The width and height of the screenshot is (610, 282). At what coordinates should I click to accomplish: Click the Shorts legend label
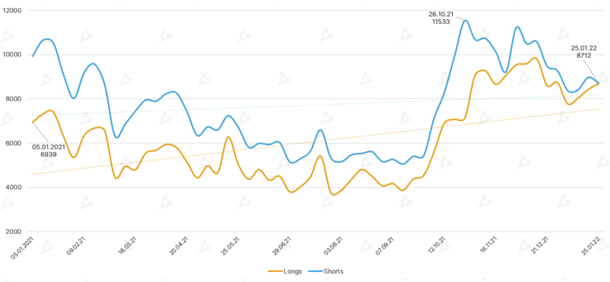(x=334, y=271)
